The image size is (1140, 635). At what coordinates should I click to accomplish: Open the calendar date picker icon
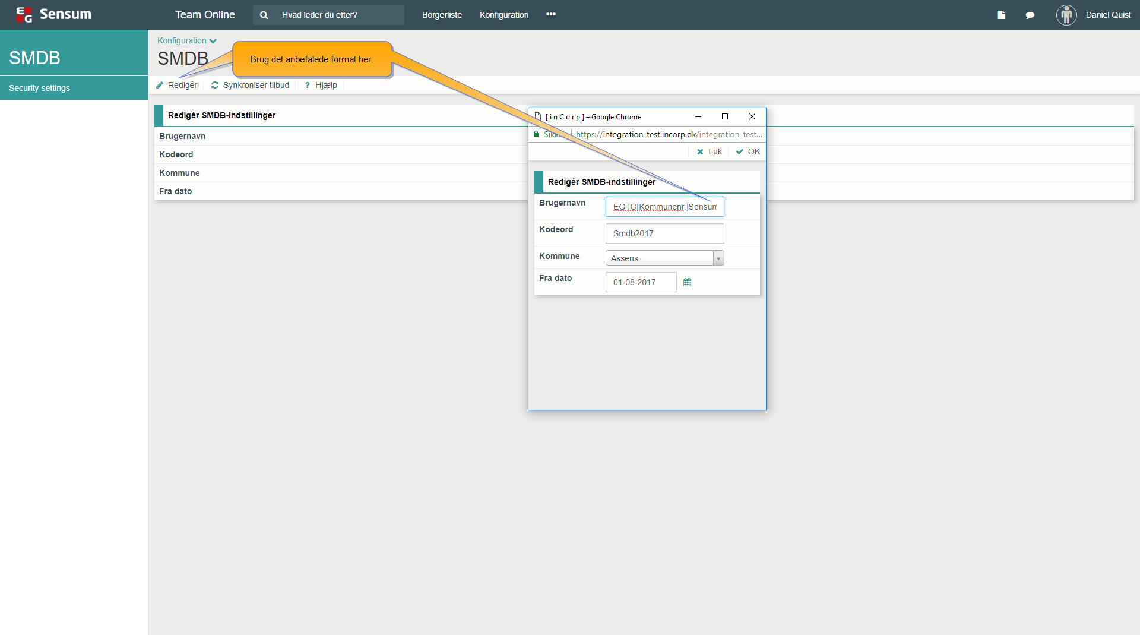click(x=687, y=282)
